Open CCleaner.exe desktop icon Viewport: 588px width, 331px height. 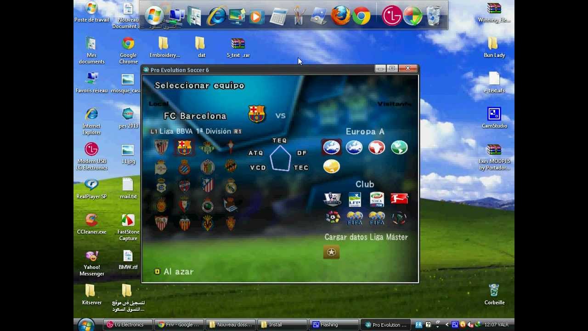click(x=91, y=224)
